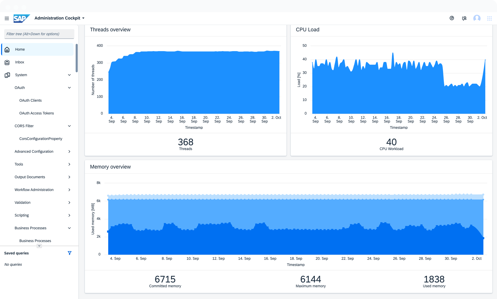
Task: Open the hamburger navigation menu
Action: coord(7,18)
